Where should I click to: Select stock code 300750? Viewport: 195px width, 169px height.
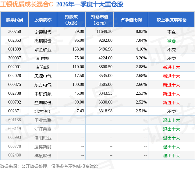tap(15, 32)
